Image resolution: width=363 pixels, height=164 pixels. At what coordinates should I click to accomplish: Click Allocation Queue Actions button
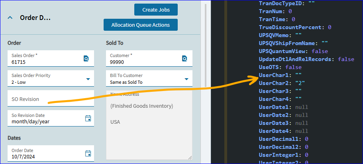(x=141, y=25)
